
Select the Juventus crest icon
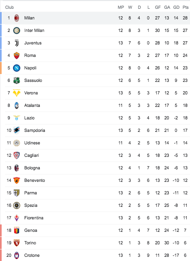point(17,43)
